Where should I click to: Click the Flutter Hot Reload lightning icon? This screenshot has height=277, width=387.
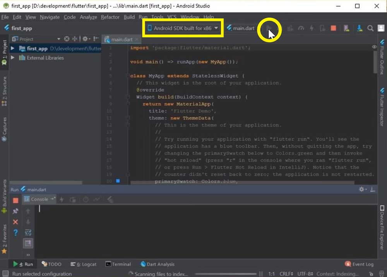[x=312, y=28]
